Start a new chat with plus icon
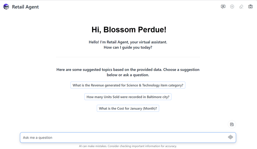Screen dimensions: 257x149 232,7
